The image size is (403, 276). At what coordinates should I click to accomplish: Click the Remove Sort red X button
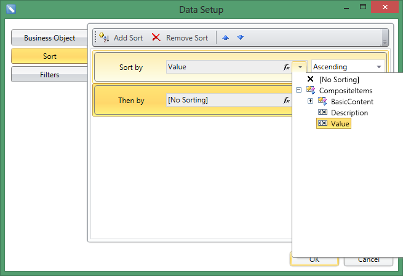pyautogui.click(x=180, y=38)
